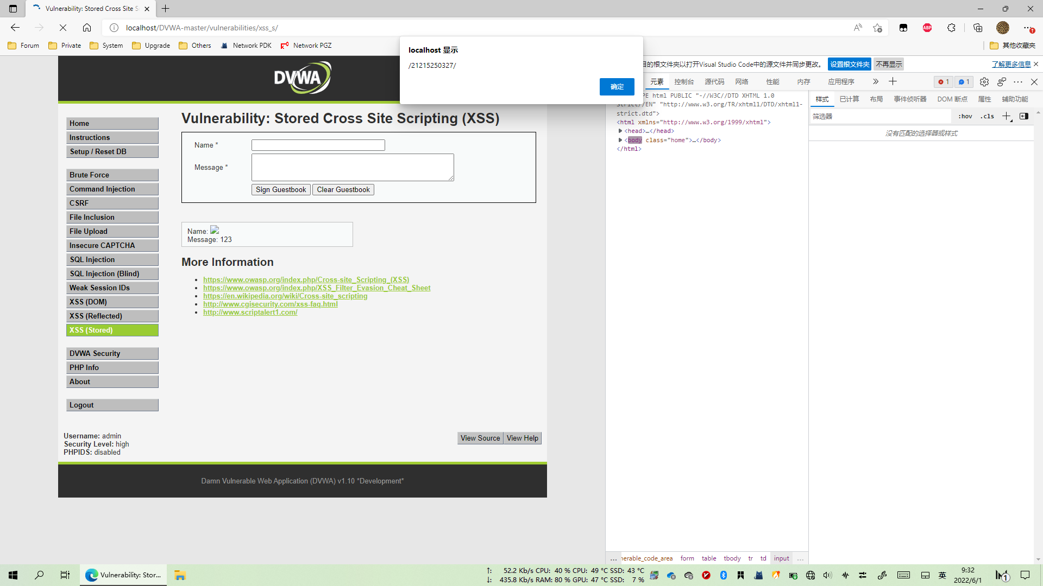The width and height of the screenshot is (1043, 586).
Task: Go to browser home page icon
Action: pos(87,28)
